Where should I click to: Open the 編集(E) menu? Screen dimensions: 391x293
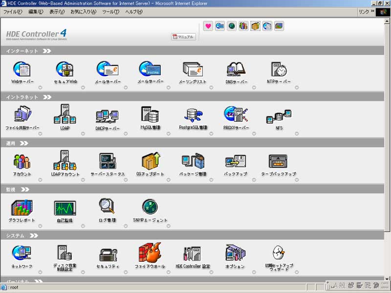tap(36, 12)
